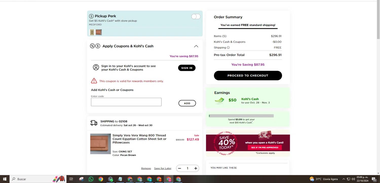Click the red warning triangle icon
380x183 pixels.
[x=94, y=81]
